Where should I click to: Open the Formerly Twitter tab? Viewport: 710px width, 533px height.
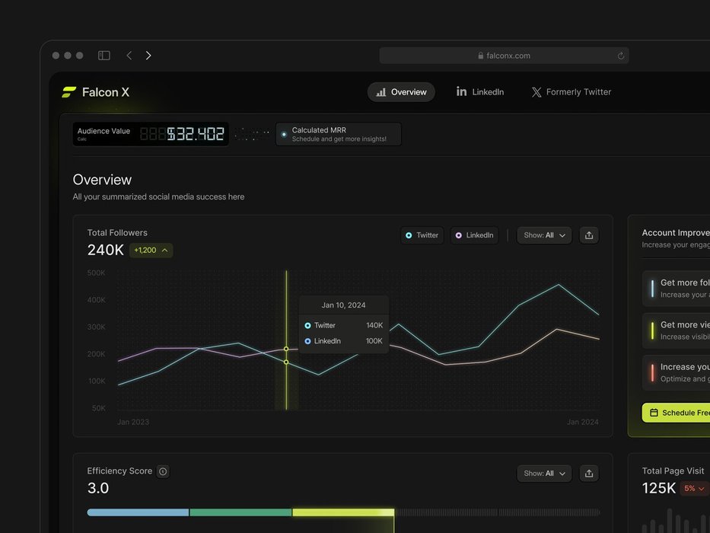click(571, 92)
